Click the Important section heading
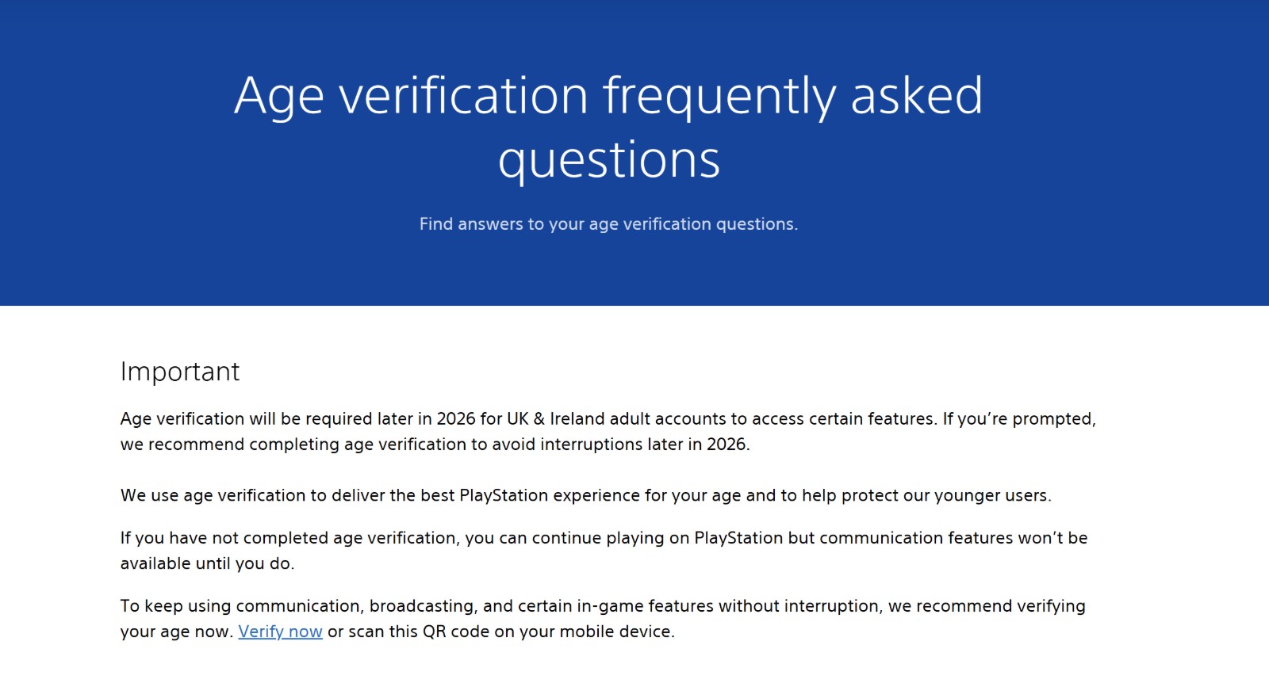The height and width of the screenshot is (683, 1269). pyautogui.click(x=180, y=372)
